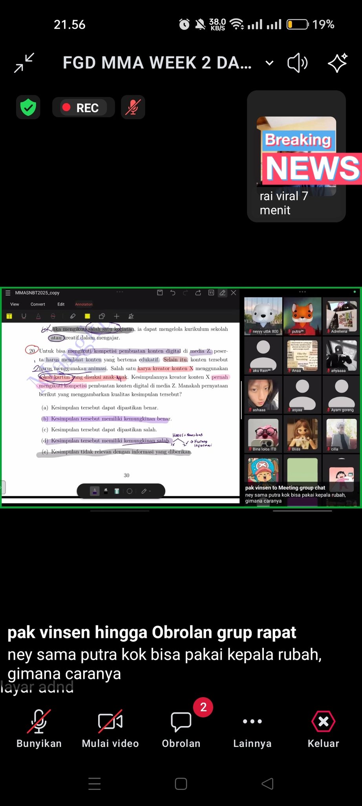
Task: Click the Adreliena participant tile
Action: click(x=341, y=316)
